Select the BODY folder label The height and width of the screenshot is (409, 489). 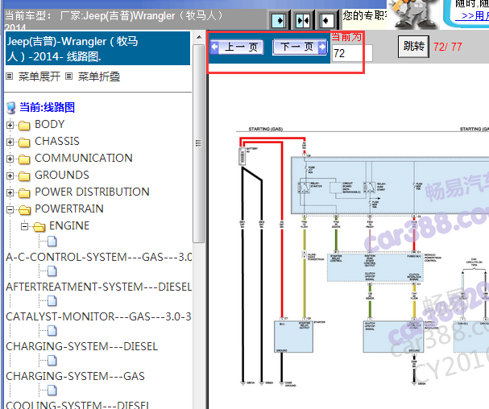(x=50, y=124)
